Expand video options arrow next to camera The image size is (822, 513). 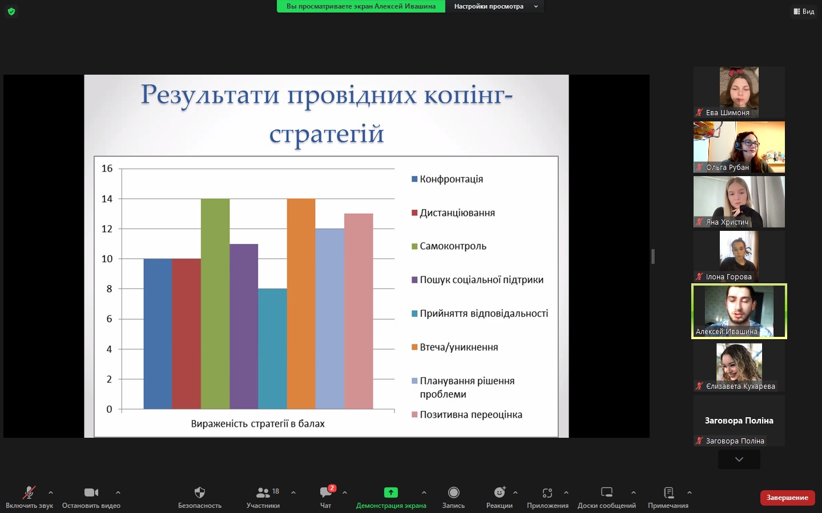tap(118, 492)
